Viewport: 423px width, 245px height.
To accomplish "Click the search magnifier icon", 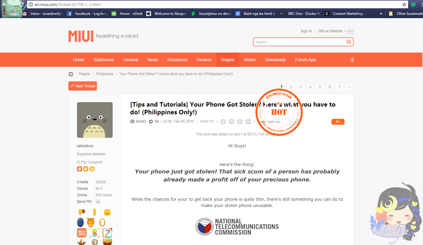I will tap(349, 42).
